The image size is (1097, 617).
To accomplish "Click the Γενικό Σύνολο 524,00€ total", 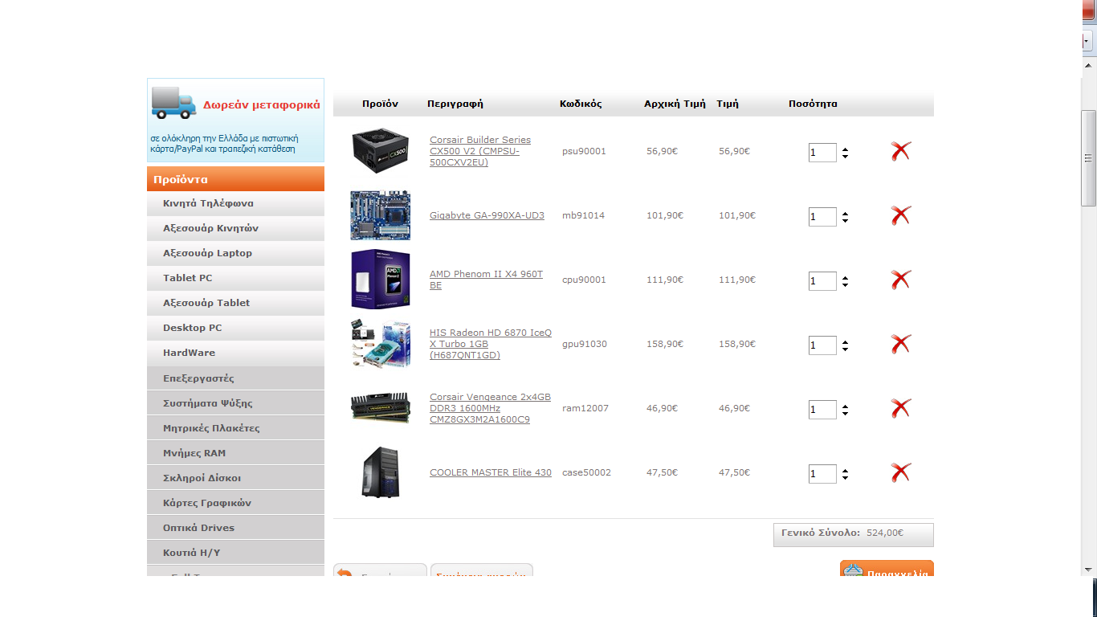I will coord(854,535).
